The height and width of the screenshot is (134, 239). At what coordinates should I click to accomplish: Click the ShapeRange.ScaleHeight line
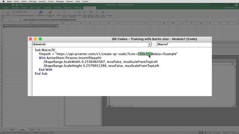click(101, 66)
